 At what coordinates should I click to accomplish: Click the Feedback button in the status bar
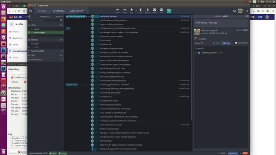tap(233, 153)
